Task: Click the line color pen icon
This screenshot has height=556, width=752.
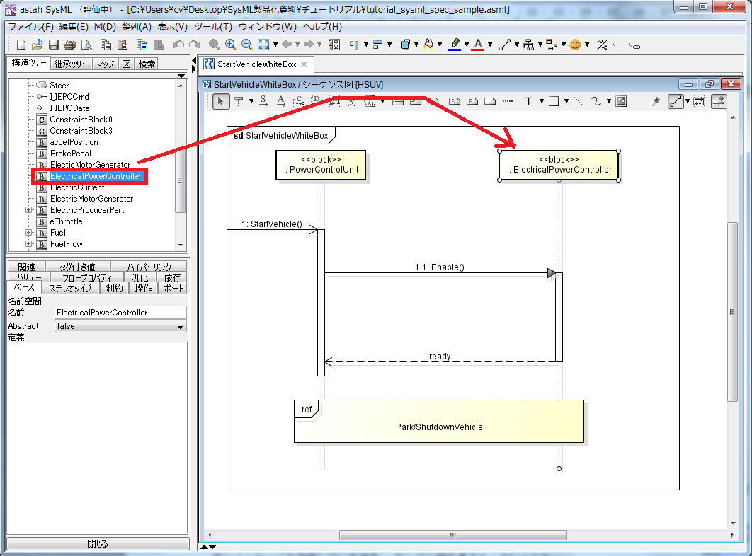Action: click(x=454, y=45)
